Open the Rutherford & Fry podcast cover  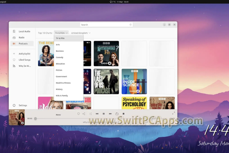click(106, 54)
